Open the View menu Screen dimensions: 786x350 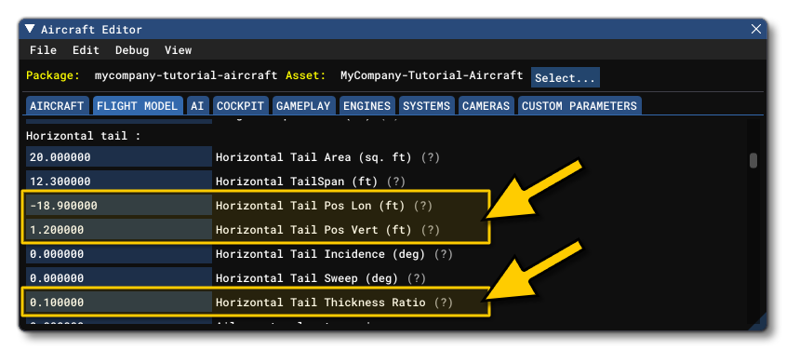pos(178,50)
